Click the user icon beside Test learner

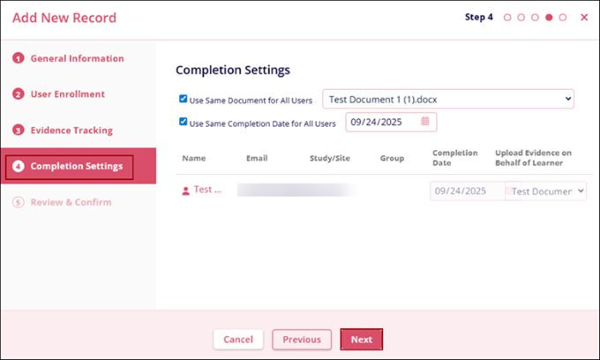[185, 190]
